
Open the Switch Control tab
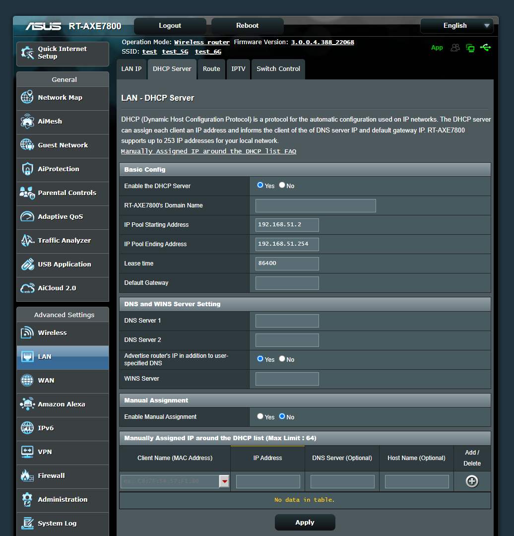click(x=278, y=69)
